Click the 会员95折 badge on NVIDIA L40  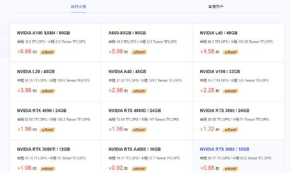(x=230, y=52)
